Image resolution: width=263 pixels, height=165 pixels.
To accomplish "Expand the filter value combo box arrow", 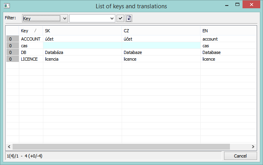I will [112, 19].
